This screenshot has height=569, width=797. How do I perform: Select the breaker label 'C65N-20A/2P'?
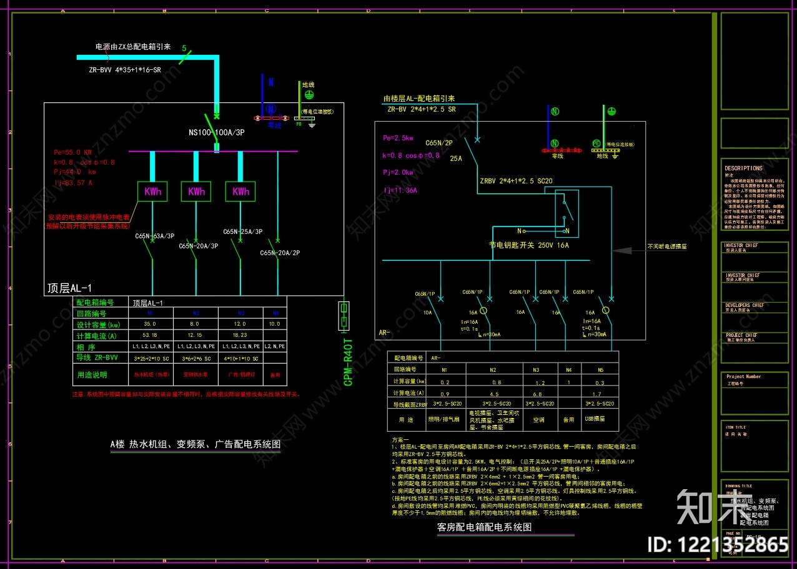coord(280,253)
